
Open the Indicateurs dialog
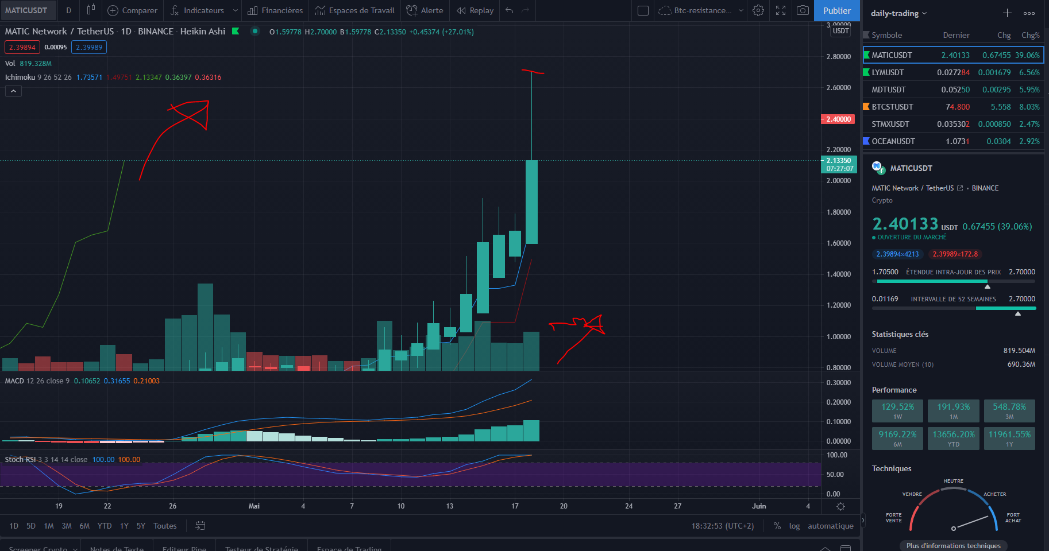click(x=198, y=10)
